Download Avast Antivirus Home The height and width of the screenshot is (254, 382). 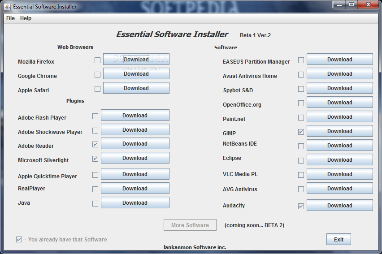point(339,73)
